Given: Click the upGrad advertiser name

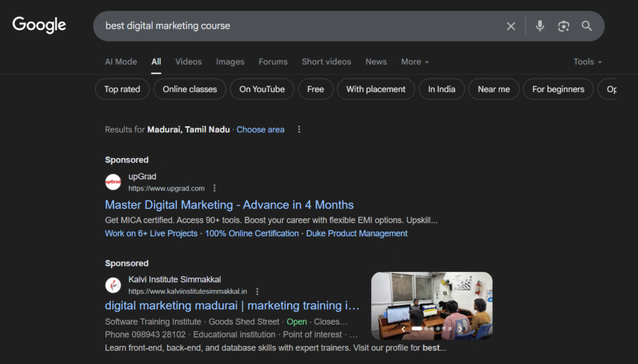Looking at the screenshot, I should pos(143,177).
